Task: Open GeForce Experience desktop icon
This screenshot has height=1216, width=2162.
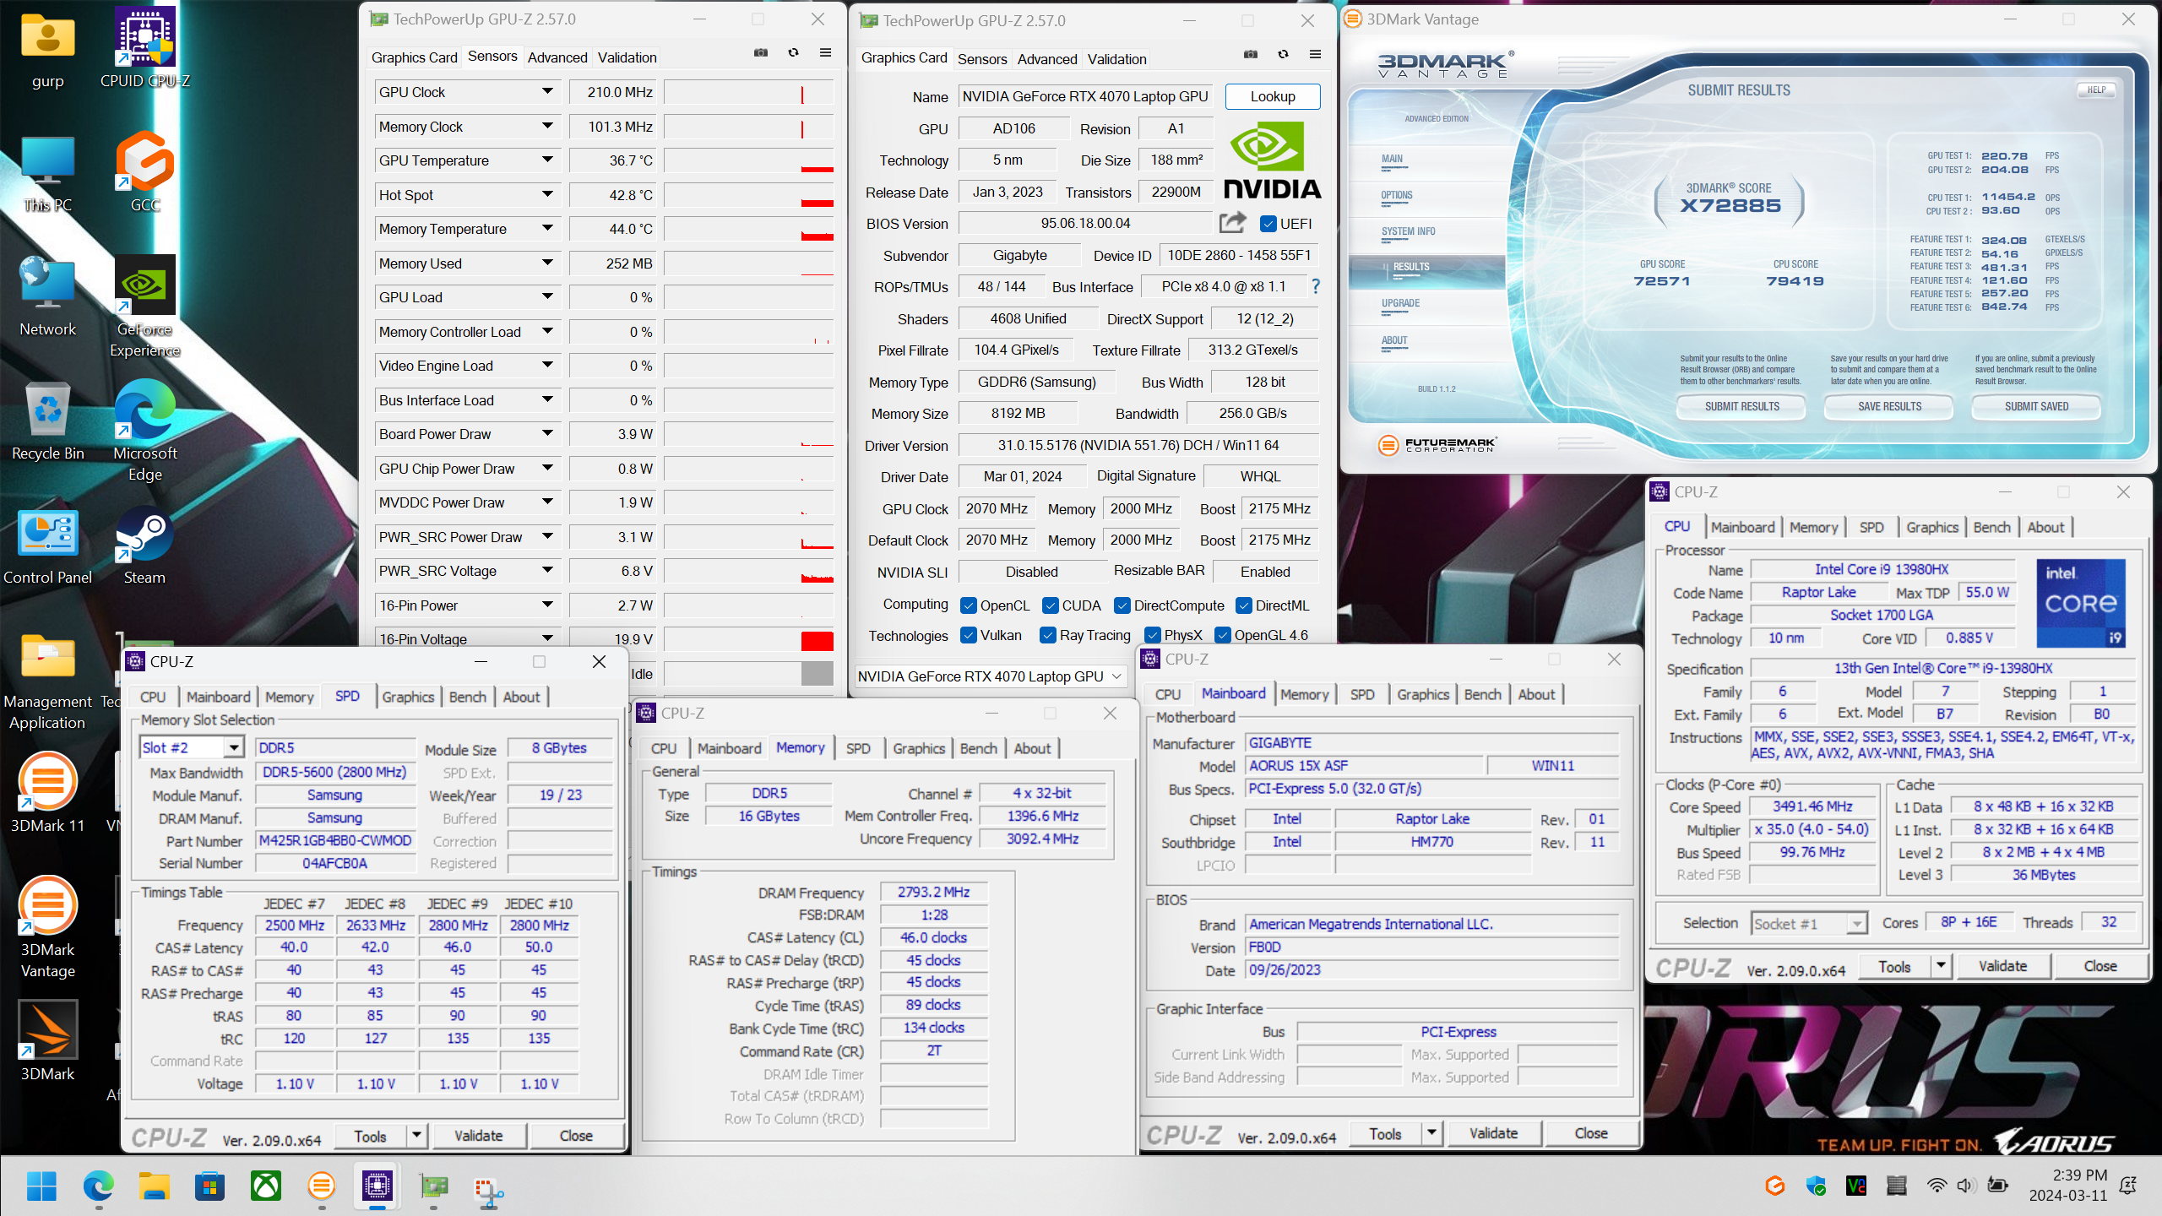Action: tap(145, 306)
